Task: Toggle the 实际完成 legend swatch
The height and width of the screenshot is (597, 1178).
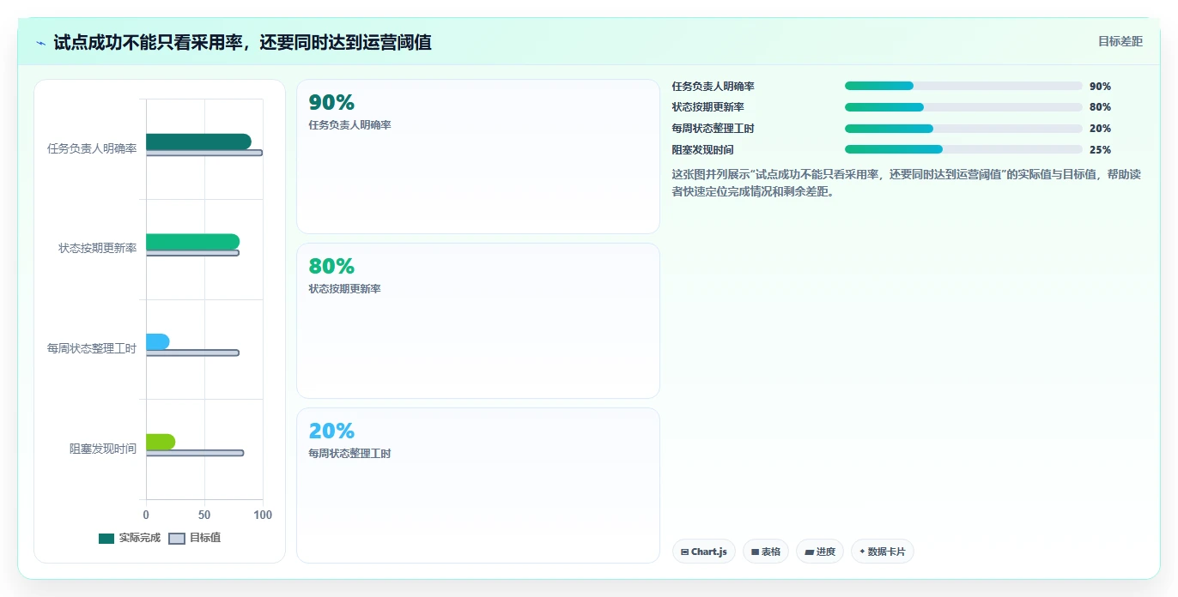Action: tap(106, 539)
